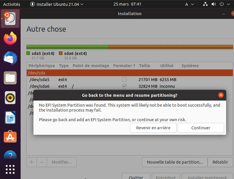This screenshot has width=234, height=179.
Task: Click the 21701 MB size cell
Action: (148, 80)
